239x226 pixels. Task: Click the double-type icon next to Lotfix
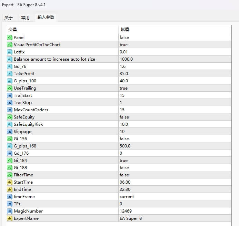(x=9, y=52)
